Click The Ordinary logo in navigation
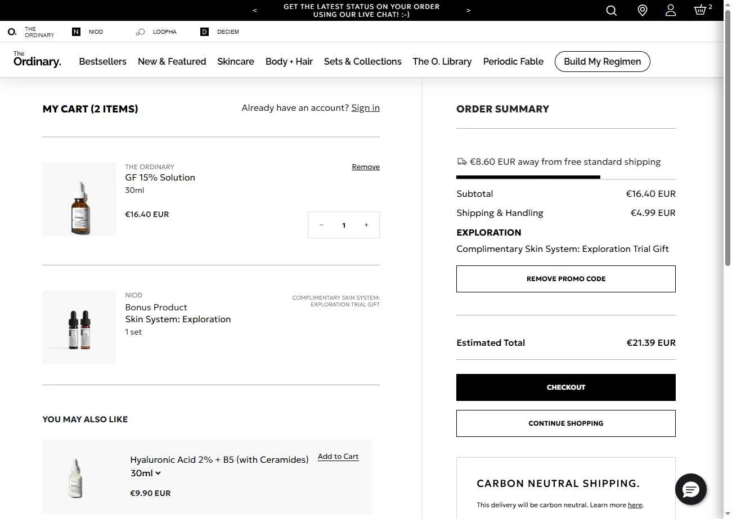Screen dimensions: 732x519 click(x=37, y=59)
